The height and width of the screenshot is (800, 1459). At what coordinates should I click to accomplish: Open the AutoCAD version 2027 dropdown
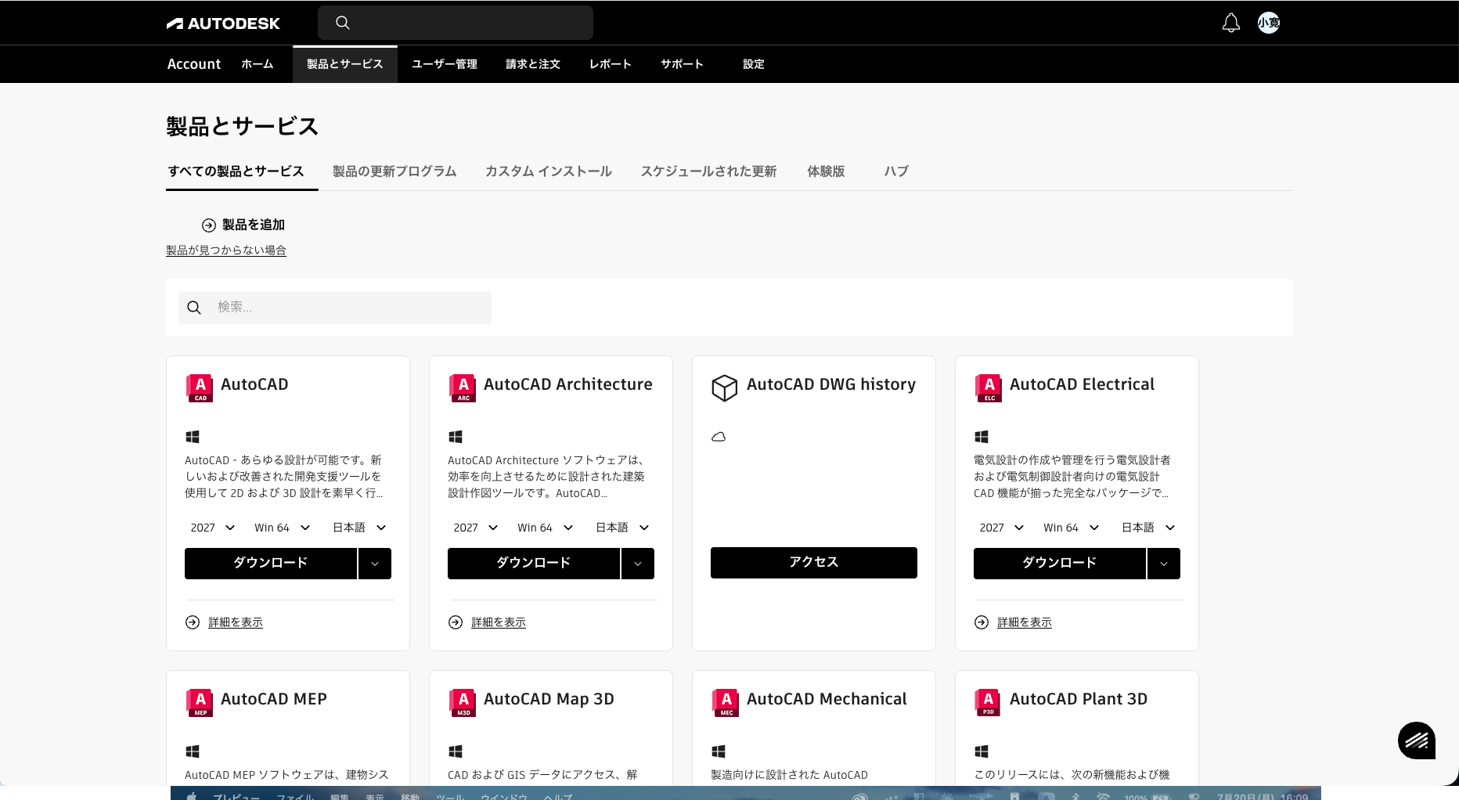point(213,528)
